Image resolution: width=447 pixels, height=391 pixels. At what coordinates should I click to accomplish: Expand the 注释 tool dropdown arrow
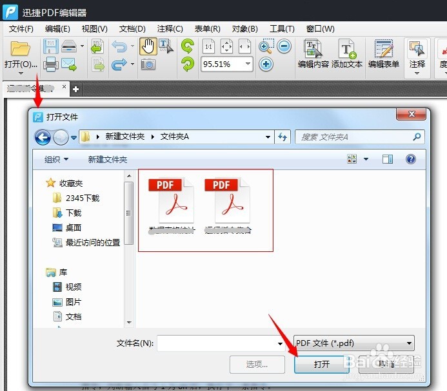[x=417, y=73]
